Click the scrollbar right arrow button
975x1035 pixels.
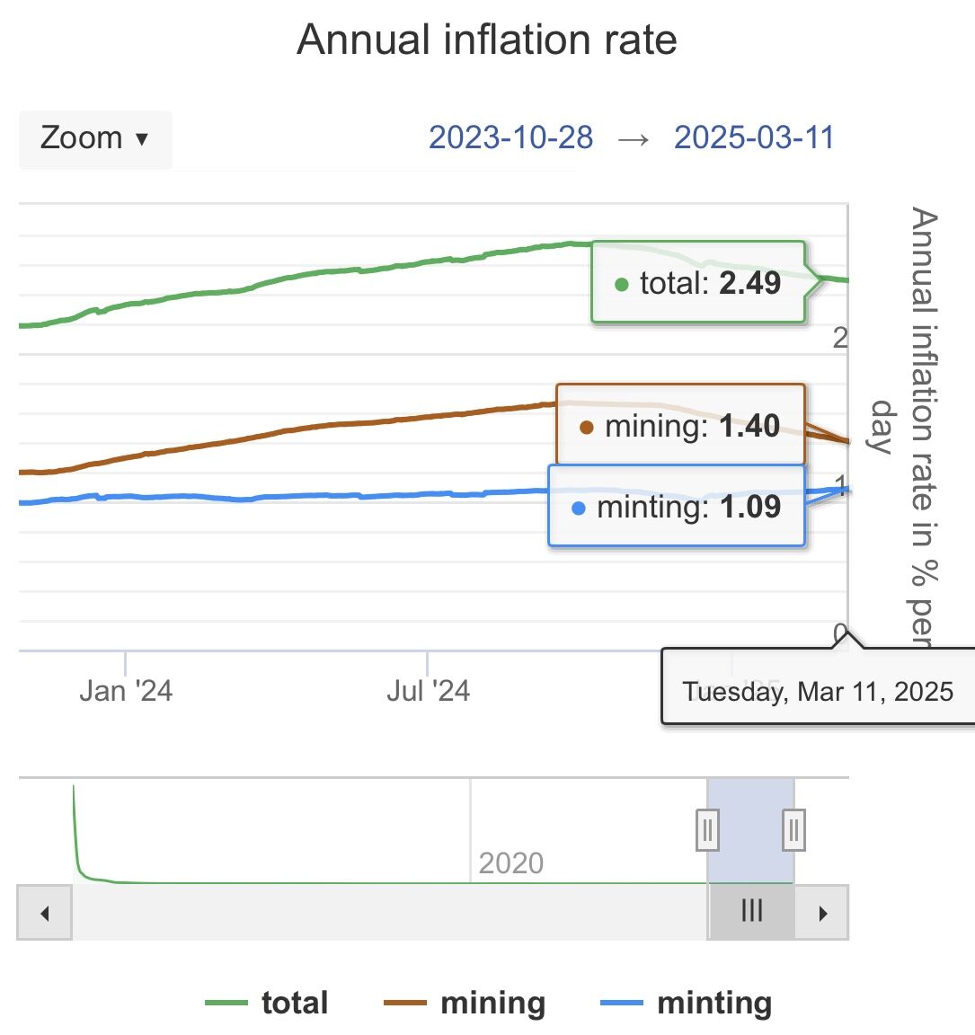pos(822,914)
